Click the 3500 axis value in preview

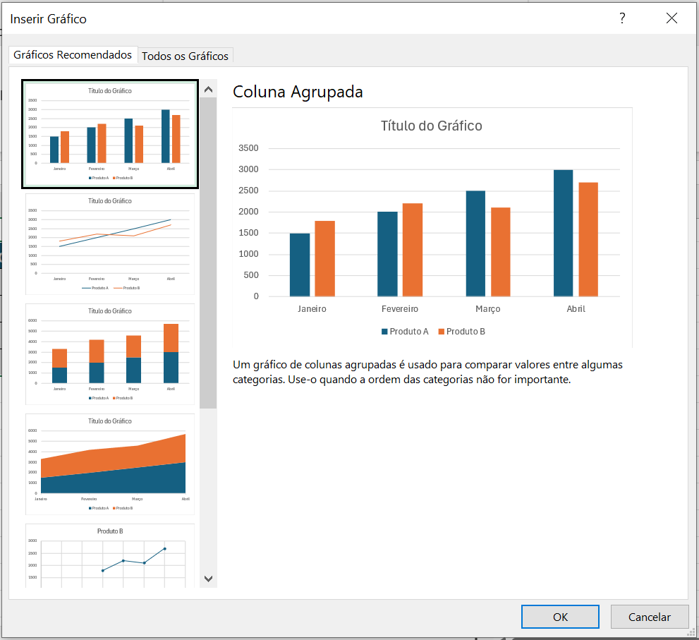pyautogui.click(x=248, y=148)
